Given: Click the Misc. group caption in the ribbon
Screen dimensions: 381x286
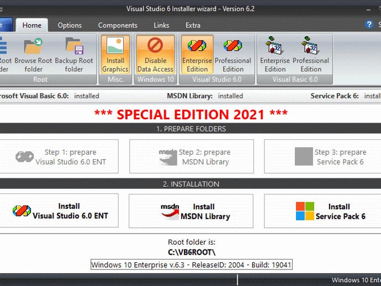Looking at the screenshot, I should click(x=115, y=79).
